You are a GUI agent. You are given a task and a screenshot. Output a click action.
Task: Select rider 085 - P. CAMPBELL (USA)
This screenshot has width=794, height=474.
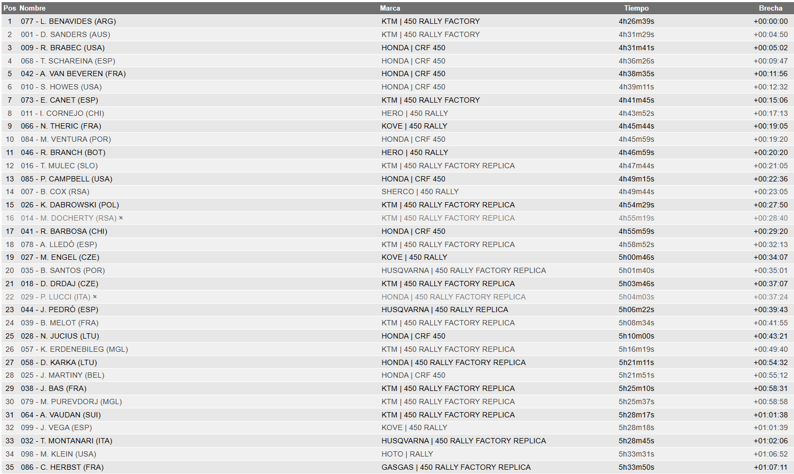(x=67, y=179)
